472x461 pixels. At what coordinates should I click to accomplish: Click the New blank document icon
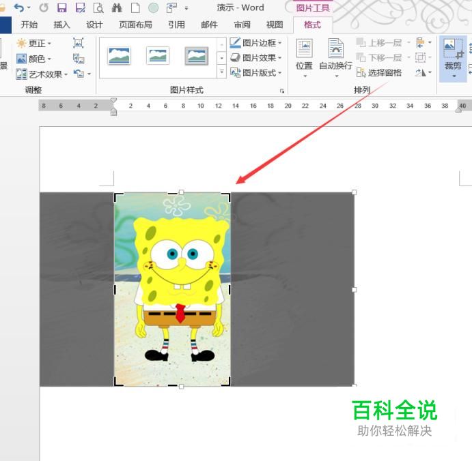click(x=135, y=8)
